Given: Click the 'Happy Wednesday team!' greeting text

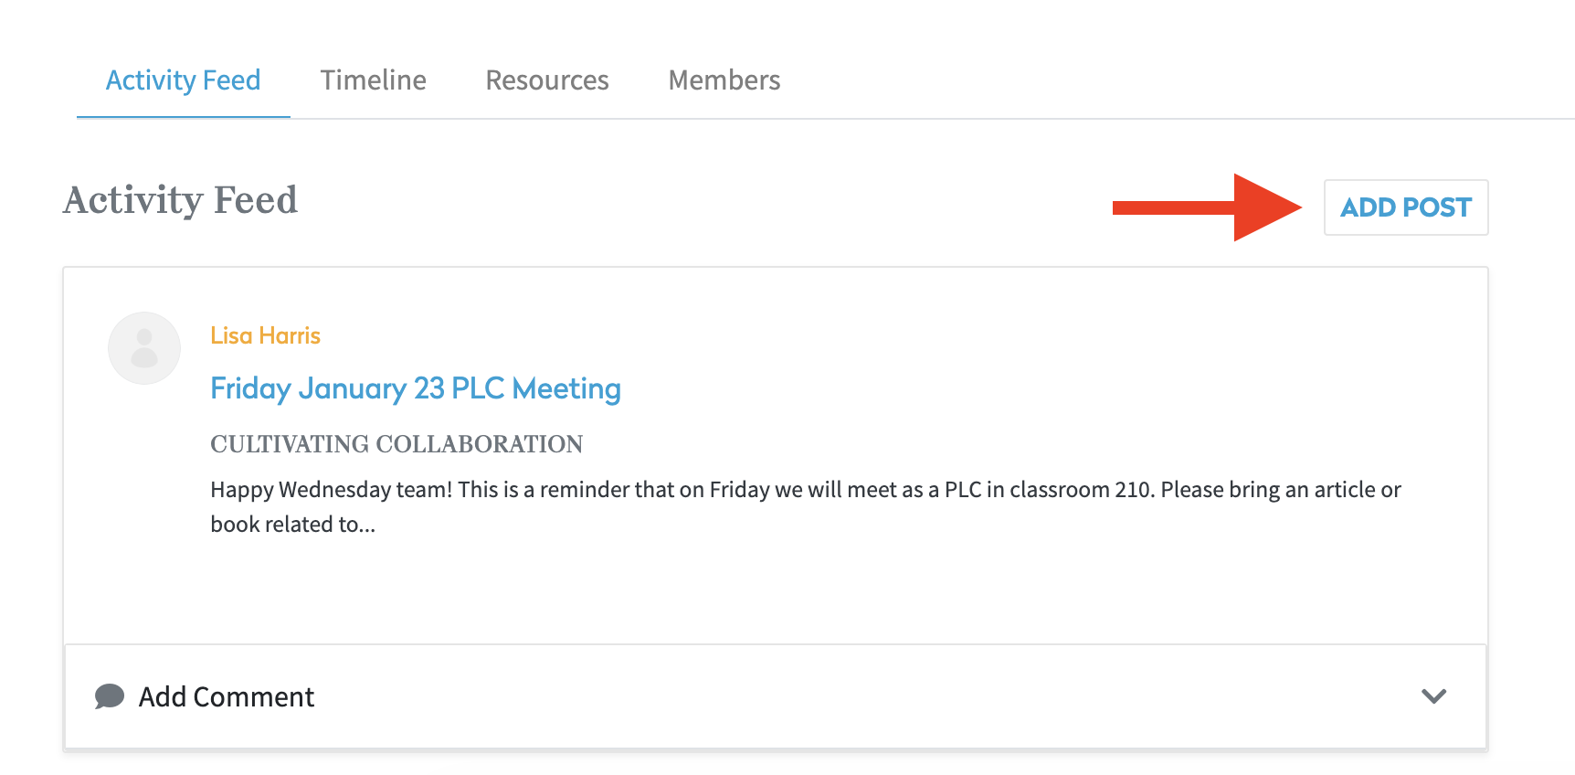Looking at the screenshot, I should (x=331, y=490).
